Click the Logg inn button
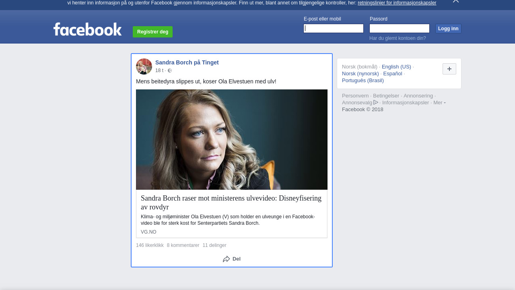This screenshot has width=515, height=290. tap(448, 29)
